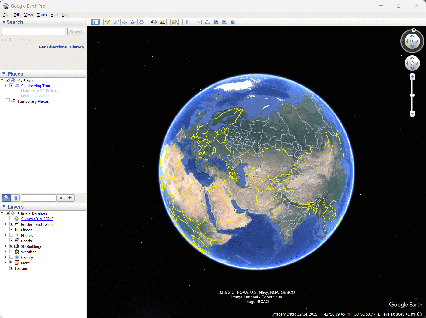Expand the Weather layer tree
426x318 pixels.
click(x=5, y=252)
